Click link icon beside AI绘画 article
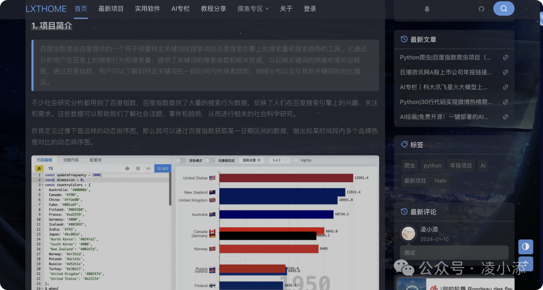The image size is (543, 290). [506, 117]
